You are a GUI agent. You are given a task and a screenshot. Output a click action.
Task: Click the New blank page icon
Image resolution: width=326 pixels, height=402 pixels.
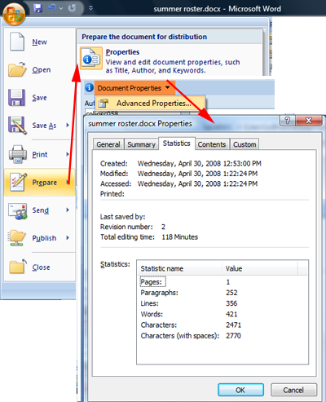coord(17,42)
